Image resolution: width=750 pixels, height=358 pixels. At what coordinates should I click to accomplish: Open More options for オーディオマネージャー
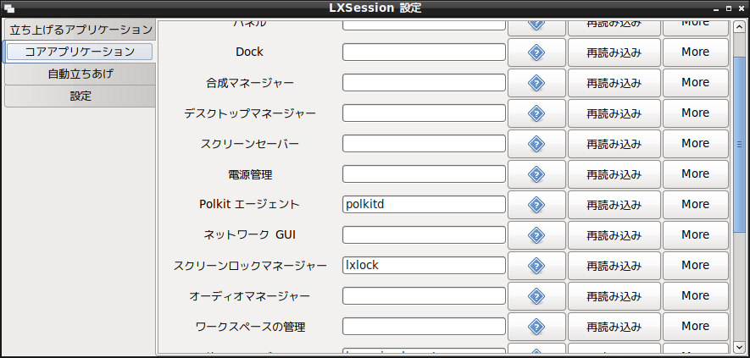(695, 296)
